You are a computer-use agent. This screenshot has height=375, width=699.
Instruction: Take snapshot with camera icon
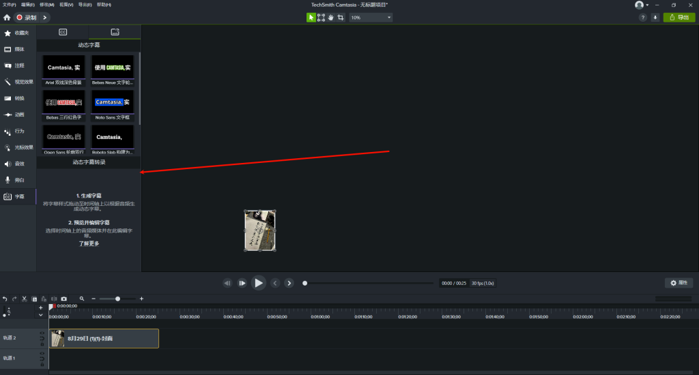pyautogui.click(x=64, y=299)
